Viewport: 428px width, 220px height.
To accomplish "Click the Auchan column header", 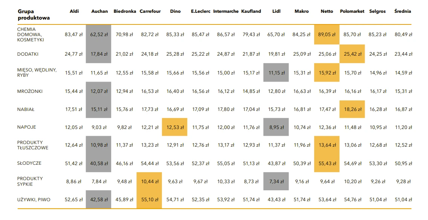I will (x=99, y=11).
